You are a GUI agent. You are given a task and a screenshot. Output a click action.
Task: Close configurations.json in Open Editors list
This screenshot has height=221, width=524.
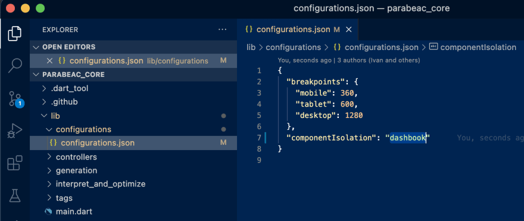point(49,61)
